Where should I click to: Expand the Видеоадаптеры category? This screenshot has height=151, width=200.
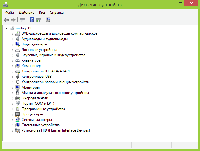13,44
